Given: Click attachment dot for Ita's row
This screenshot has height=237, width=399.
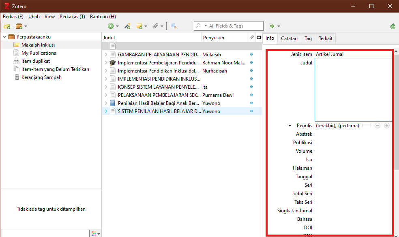Looking at the screenshot, I should 251,87.
